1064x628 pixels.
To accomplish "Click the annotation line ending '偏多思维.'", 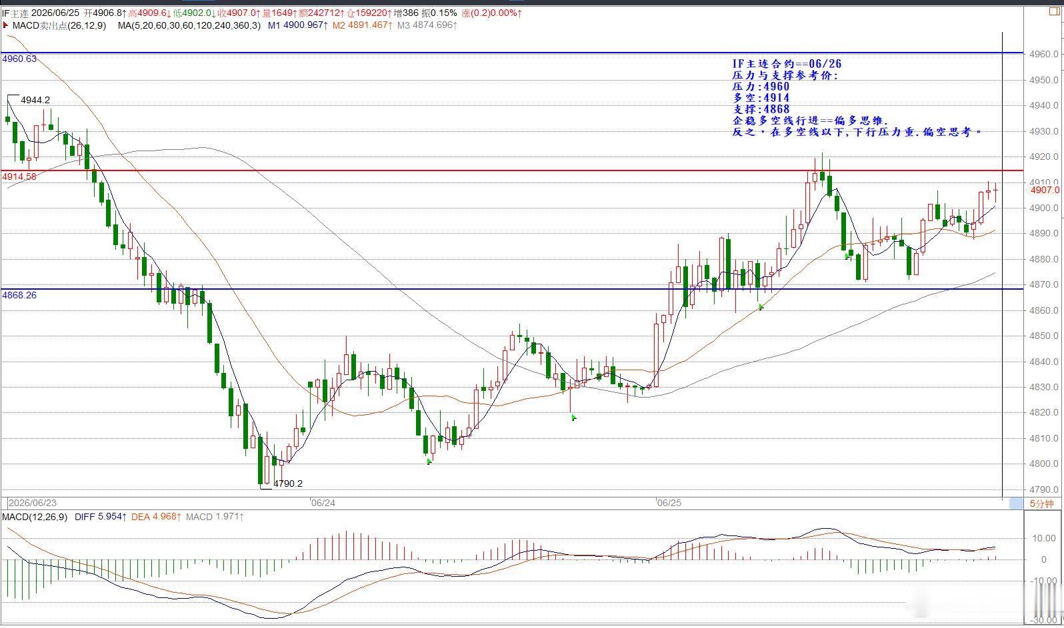I will click(811, 121).
